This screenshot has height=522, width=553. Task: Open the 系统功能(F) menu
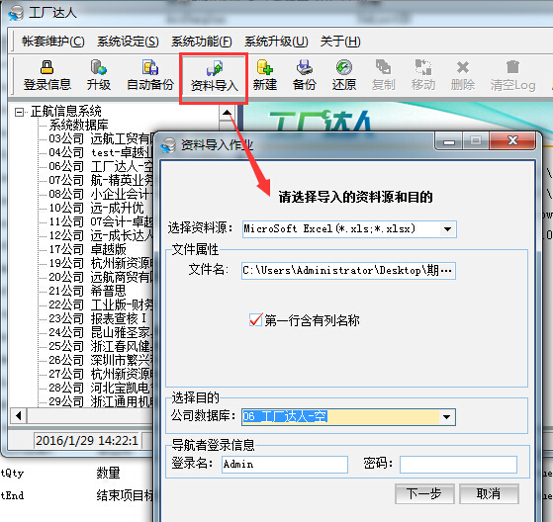pos(202,42)
